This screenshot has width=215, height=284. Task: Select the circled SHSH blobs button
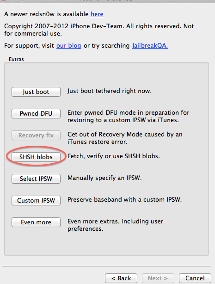click(x=36, y=157)
